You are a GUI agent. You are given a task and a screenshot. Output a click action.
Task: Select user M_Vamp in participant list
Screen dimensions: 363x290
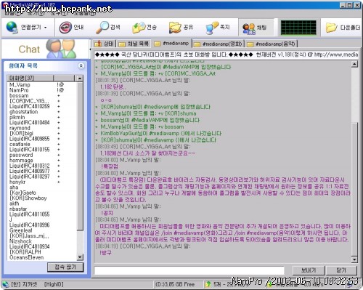20,85
